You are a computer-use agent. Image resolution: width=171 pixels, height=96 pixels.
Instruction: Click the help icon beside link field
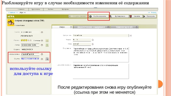[x=42, y=59]
